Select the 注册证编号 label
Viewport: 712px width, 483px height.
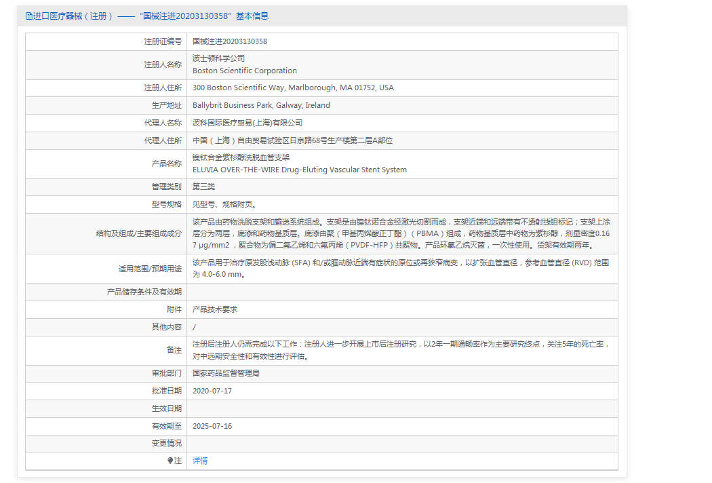pyautogui.click(x=163, y=42)
